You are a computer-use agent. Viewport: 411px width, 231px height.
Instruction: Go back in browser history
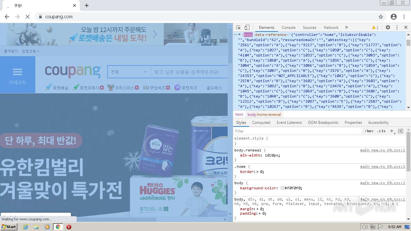7,17
